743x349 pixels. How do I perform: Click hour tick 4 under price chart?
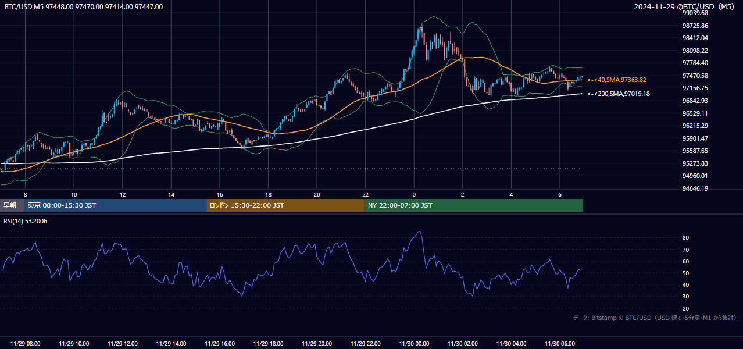[511, 194]
